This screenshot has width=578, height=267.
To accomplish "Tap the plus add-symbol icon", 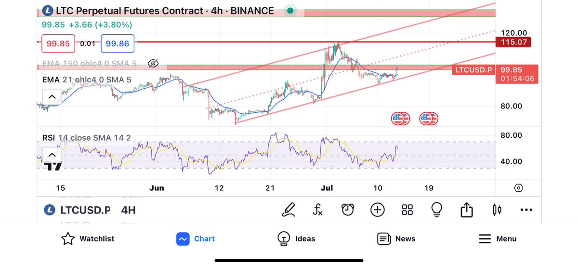I will coord(377,210).
